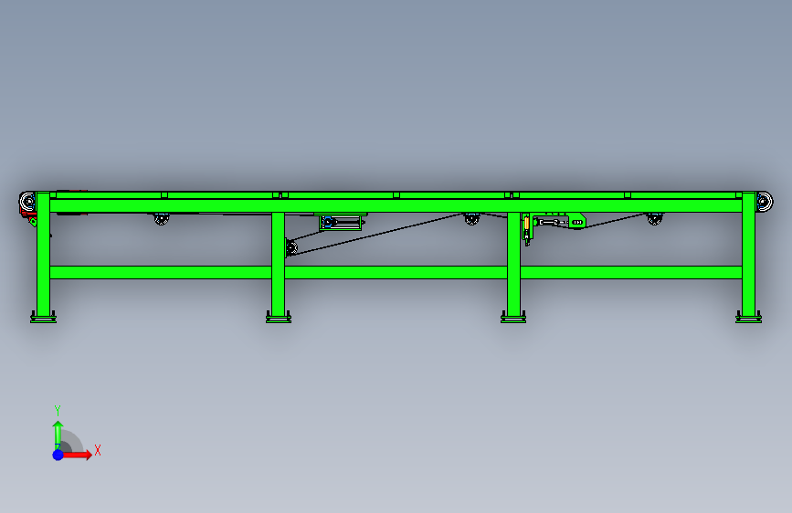Image resolution: width=792 pixels, height=513 pixels.
Task: Click the green Y axis arrow of triad
Action: 58,434
